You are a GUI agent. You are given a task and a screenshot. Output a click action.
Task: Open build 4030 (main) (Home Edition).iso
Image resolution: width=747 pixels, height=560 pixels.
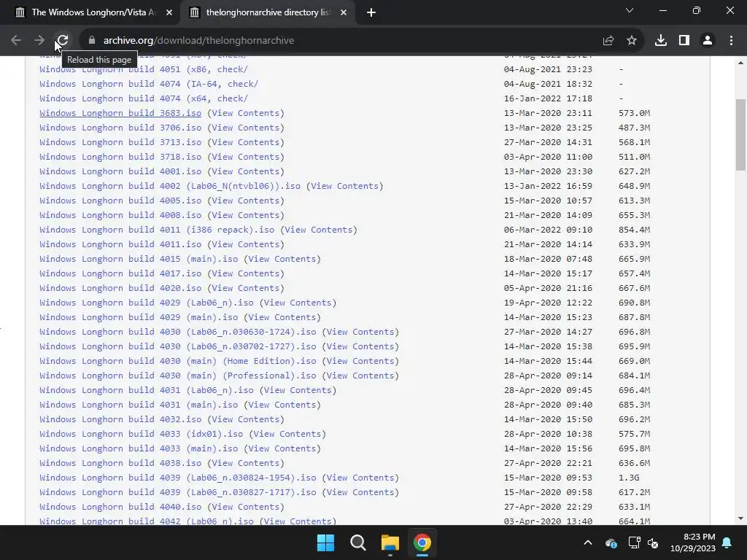coord(178,361)
